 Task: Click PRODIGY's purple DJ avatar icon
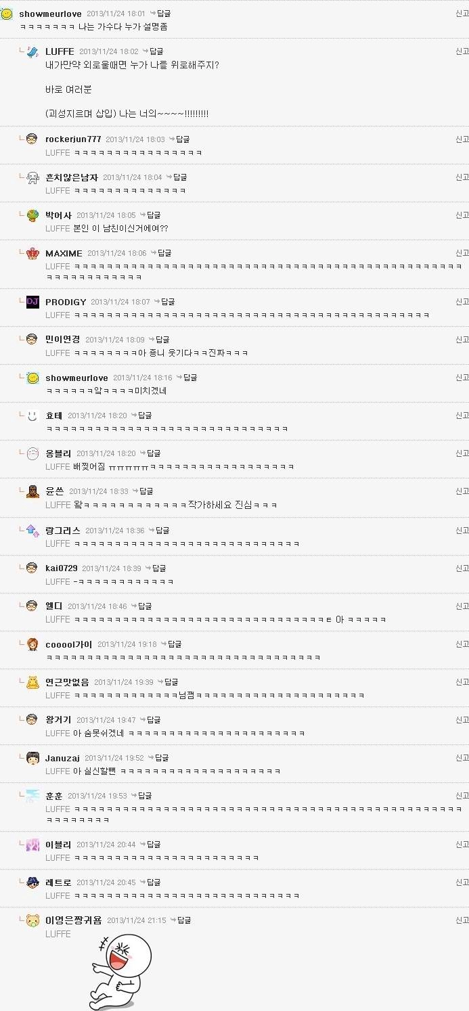click(32, 302)
